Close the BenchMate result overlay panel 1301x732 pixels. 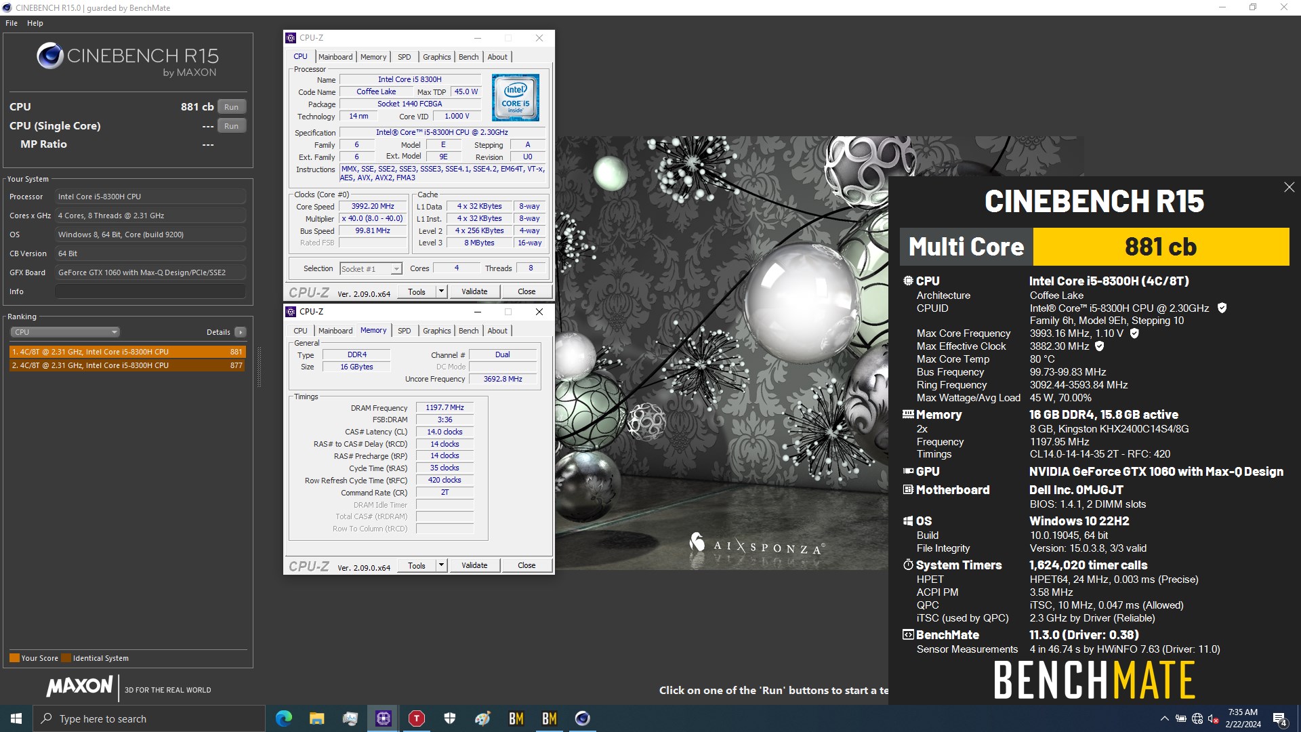(x=1289, y=187)
